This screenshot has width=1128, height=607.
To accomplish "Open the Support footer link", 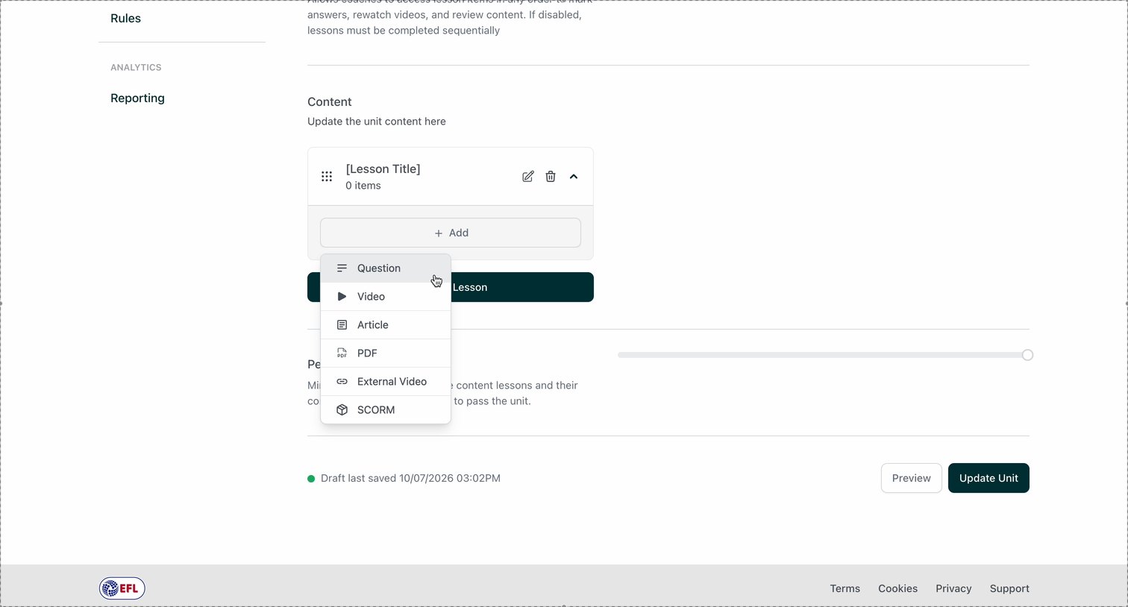I will (1009, 588).
